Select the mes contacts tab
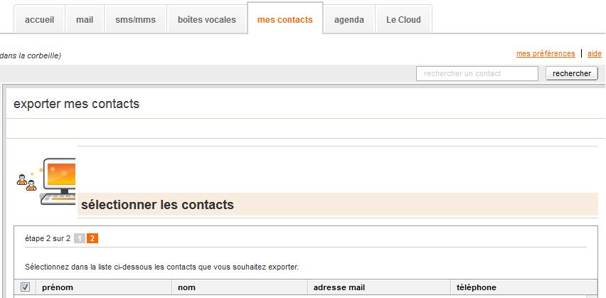The height and width of the screenshot is (298, 606). click(x=285, y=20)
